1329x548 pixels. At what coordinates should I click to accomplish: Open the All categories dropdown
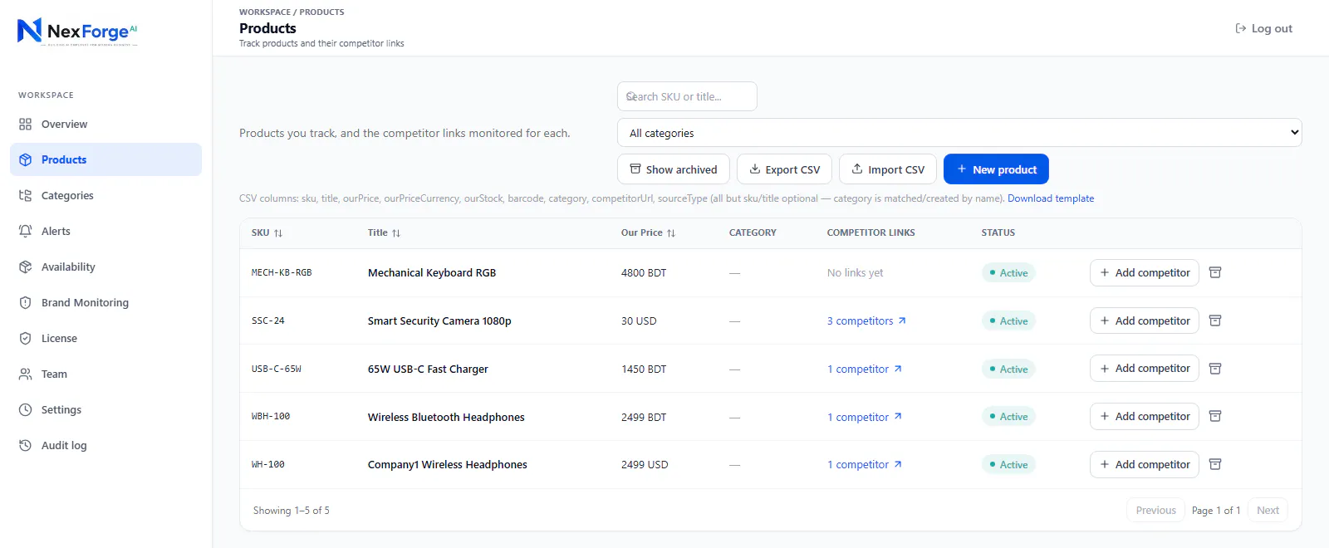coord(959,133)
